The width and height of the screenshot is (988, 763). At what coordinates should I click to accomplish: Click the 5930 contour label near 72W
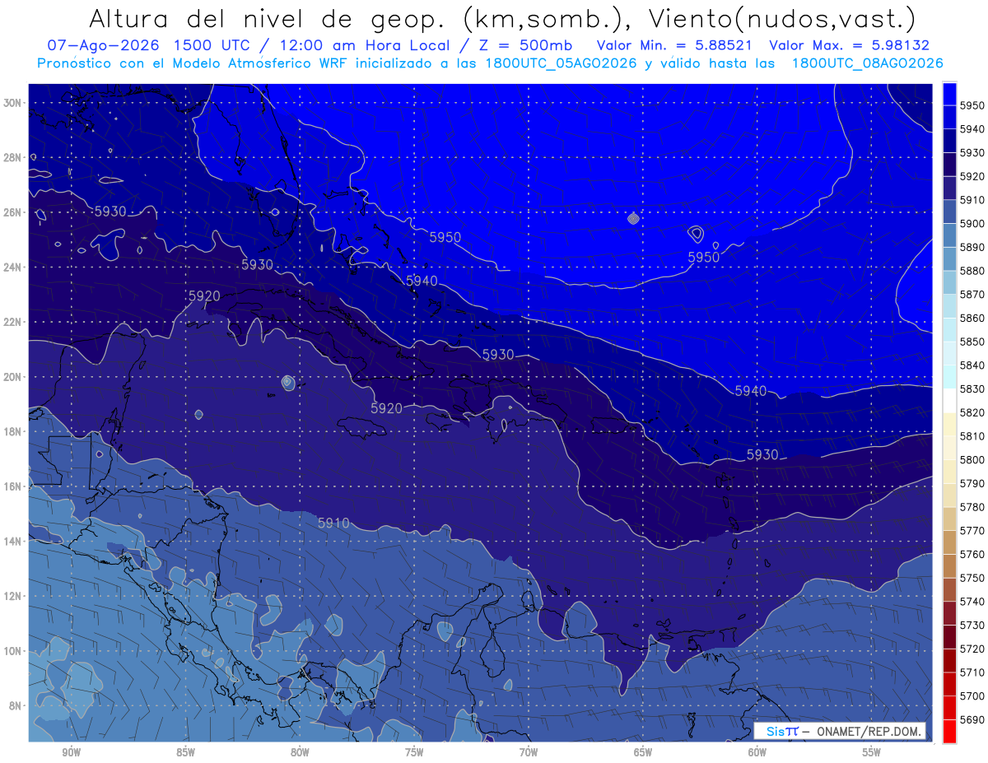(497, 355)
